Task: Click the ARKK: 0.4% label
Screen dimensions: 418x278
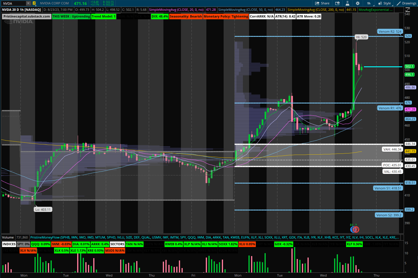Action: click(100, 244)
